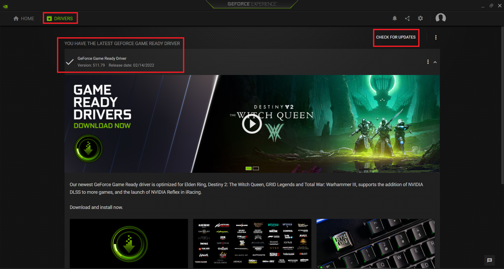Image resolution: width=504 pixels, height=269 pixels.
Task: Click the vertical scrollbar
Action: tap(502, 105)
